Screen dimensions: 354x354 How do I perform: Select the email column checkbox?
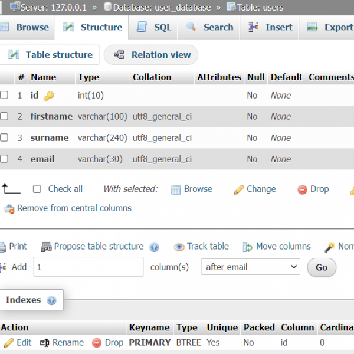pyautogui.click(x=4, y=159)
